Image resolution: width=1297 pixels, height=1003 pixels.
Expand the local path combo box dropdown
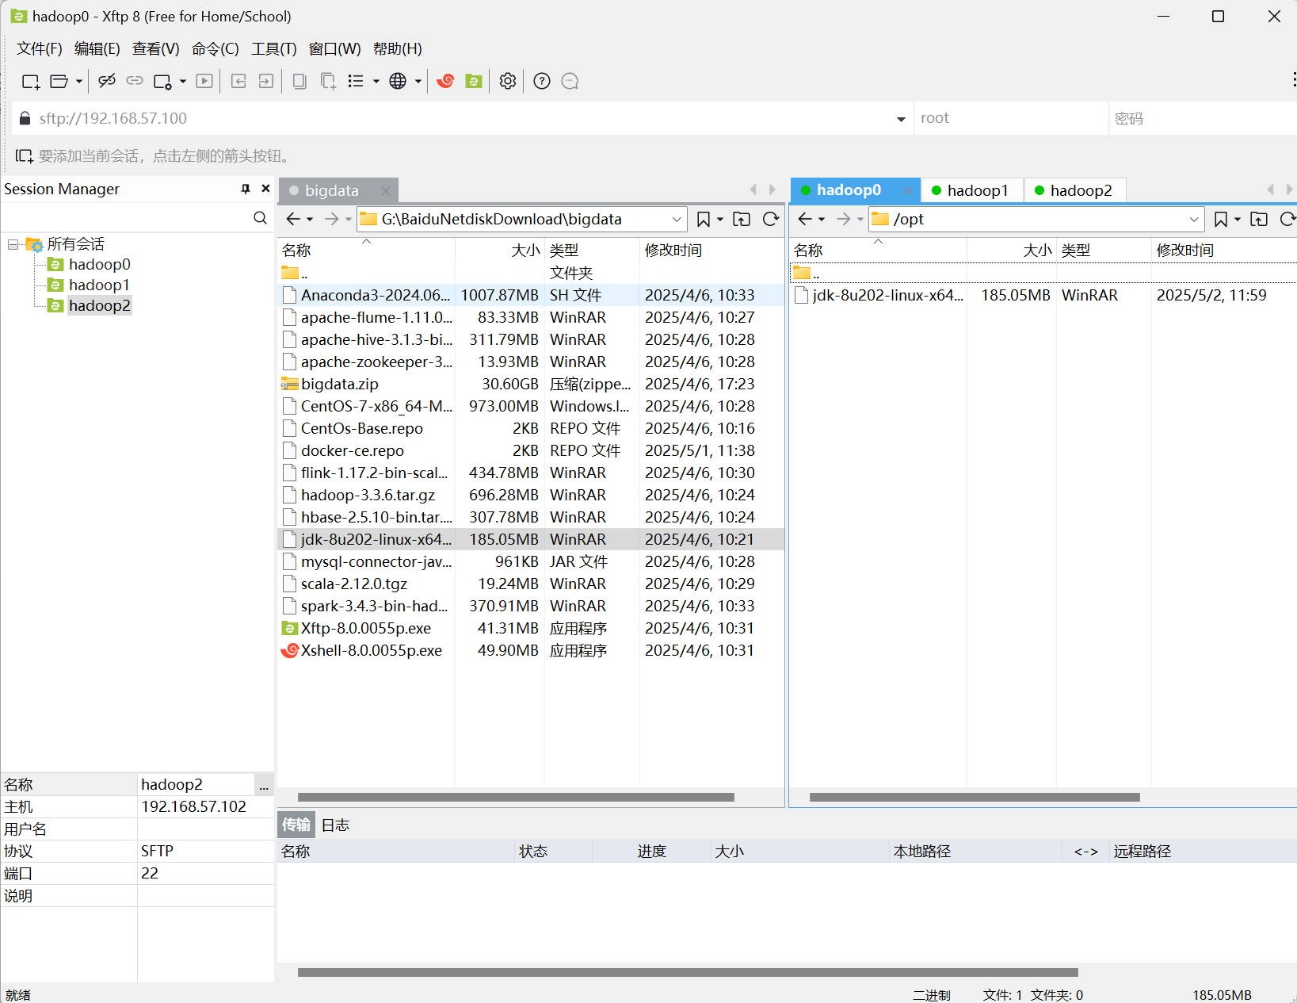(677, 220)
